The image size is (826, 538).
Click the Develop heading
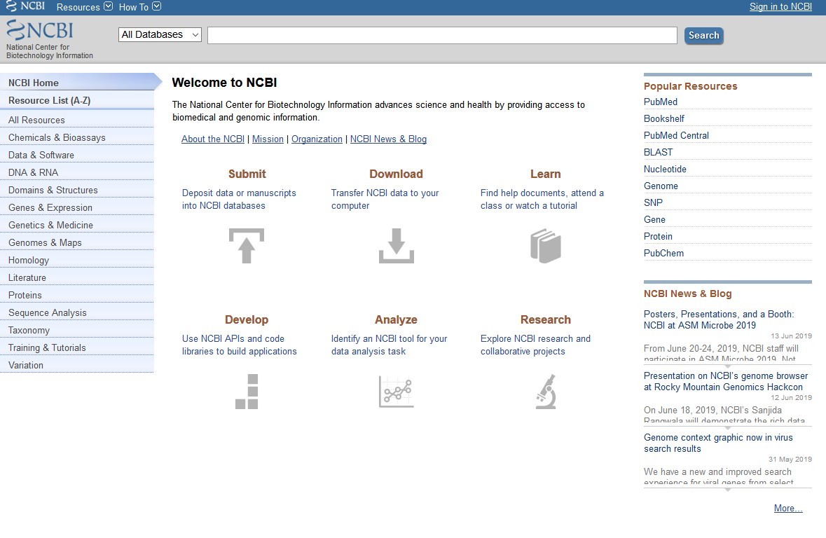247,320
